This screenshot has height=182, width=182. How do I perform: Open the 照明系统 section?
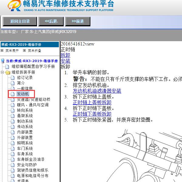coord(25,143)
